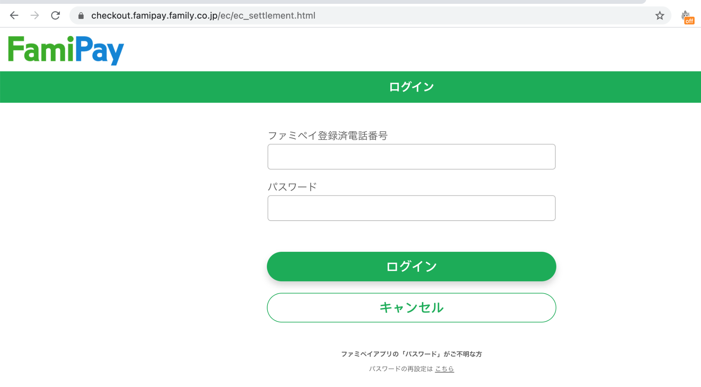Click the FamiPay logo
This screenshot has height=387, width=701.
point(66,50)
